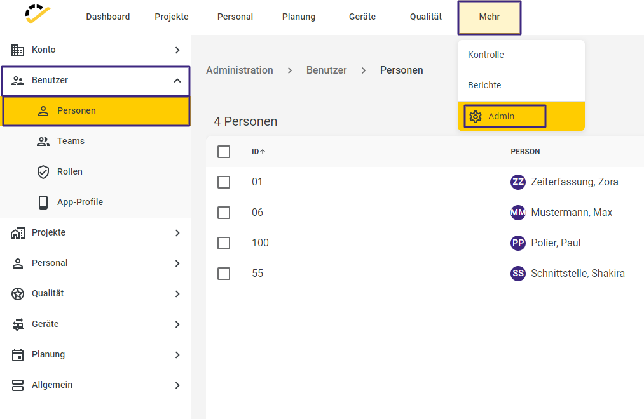Collapse the Benutzer section chevron
The height and width of the screenshot is (419, 644).
click(x=177, y=81)
